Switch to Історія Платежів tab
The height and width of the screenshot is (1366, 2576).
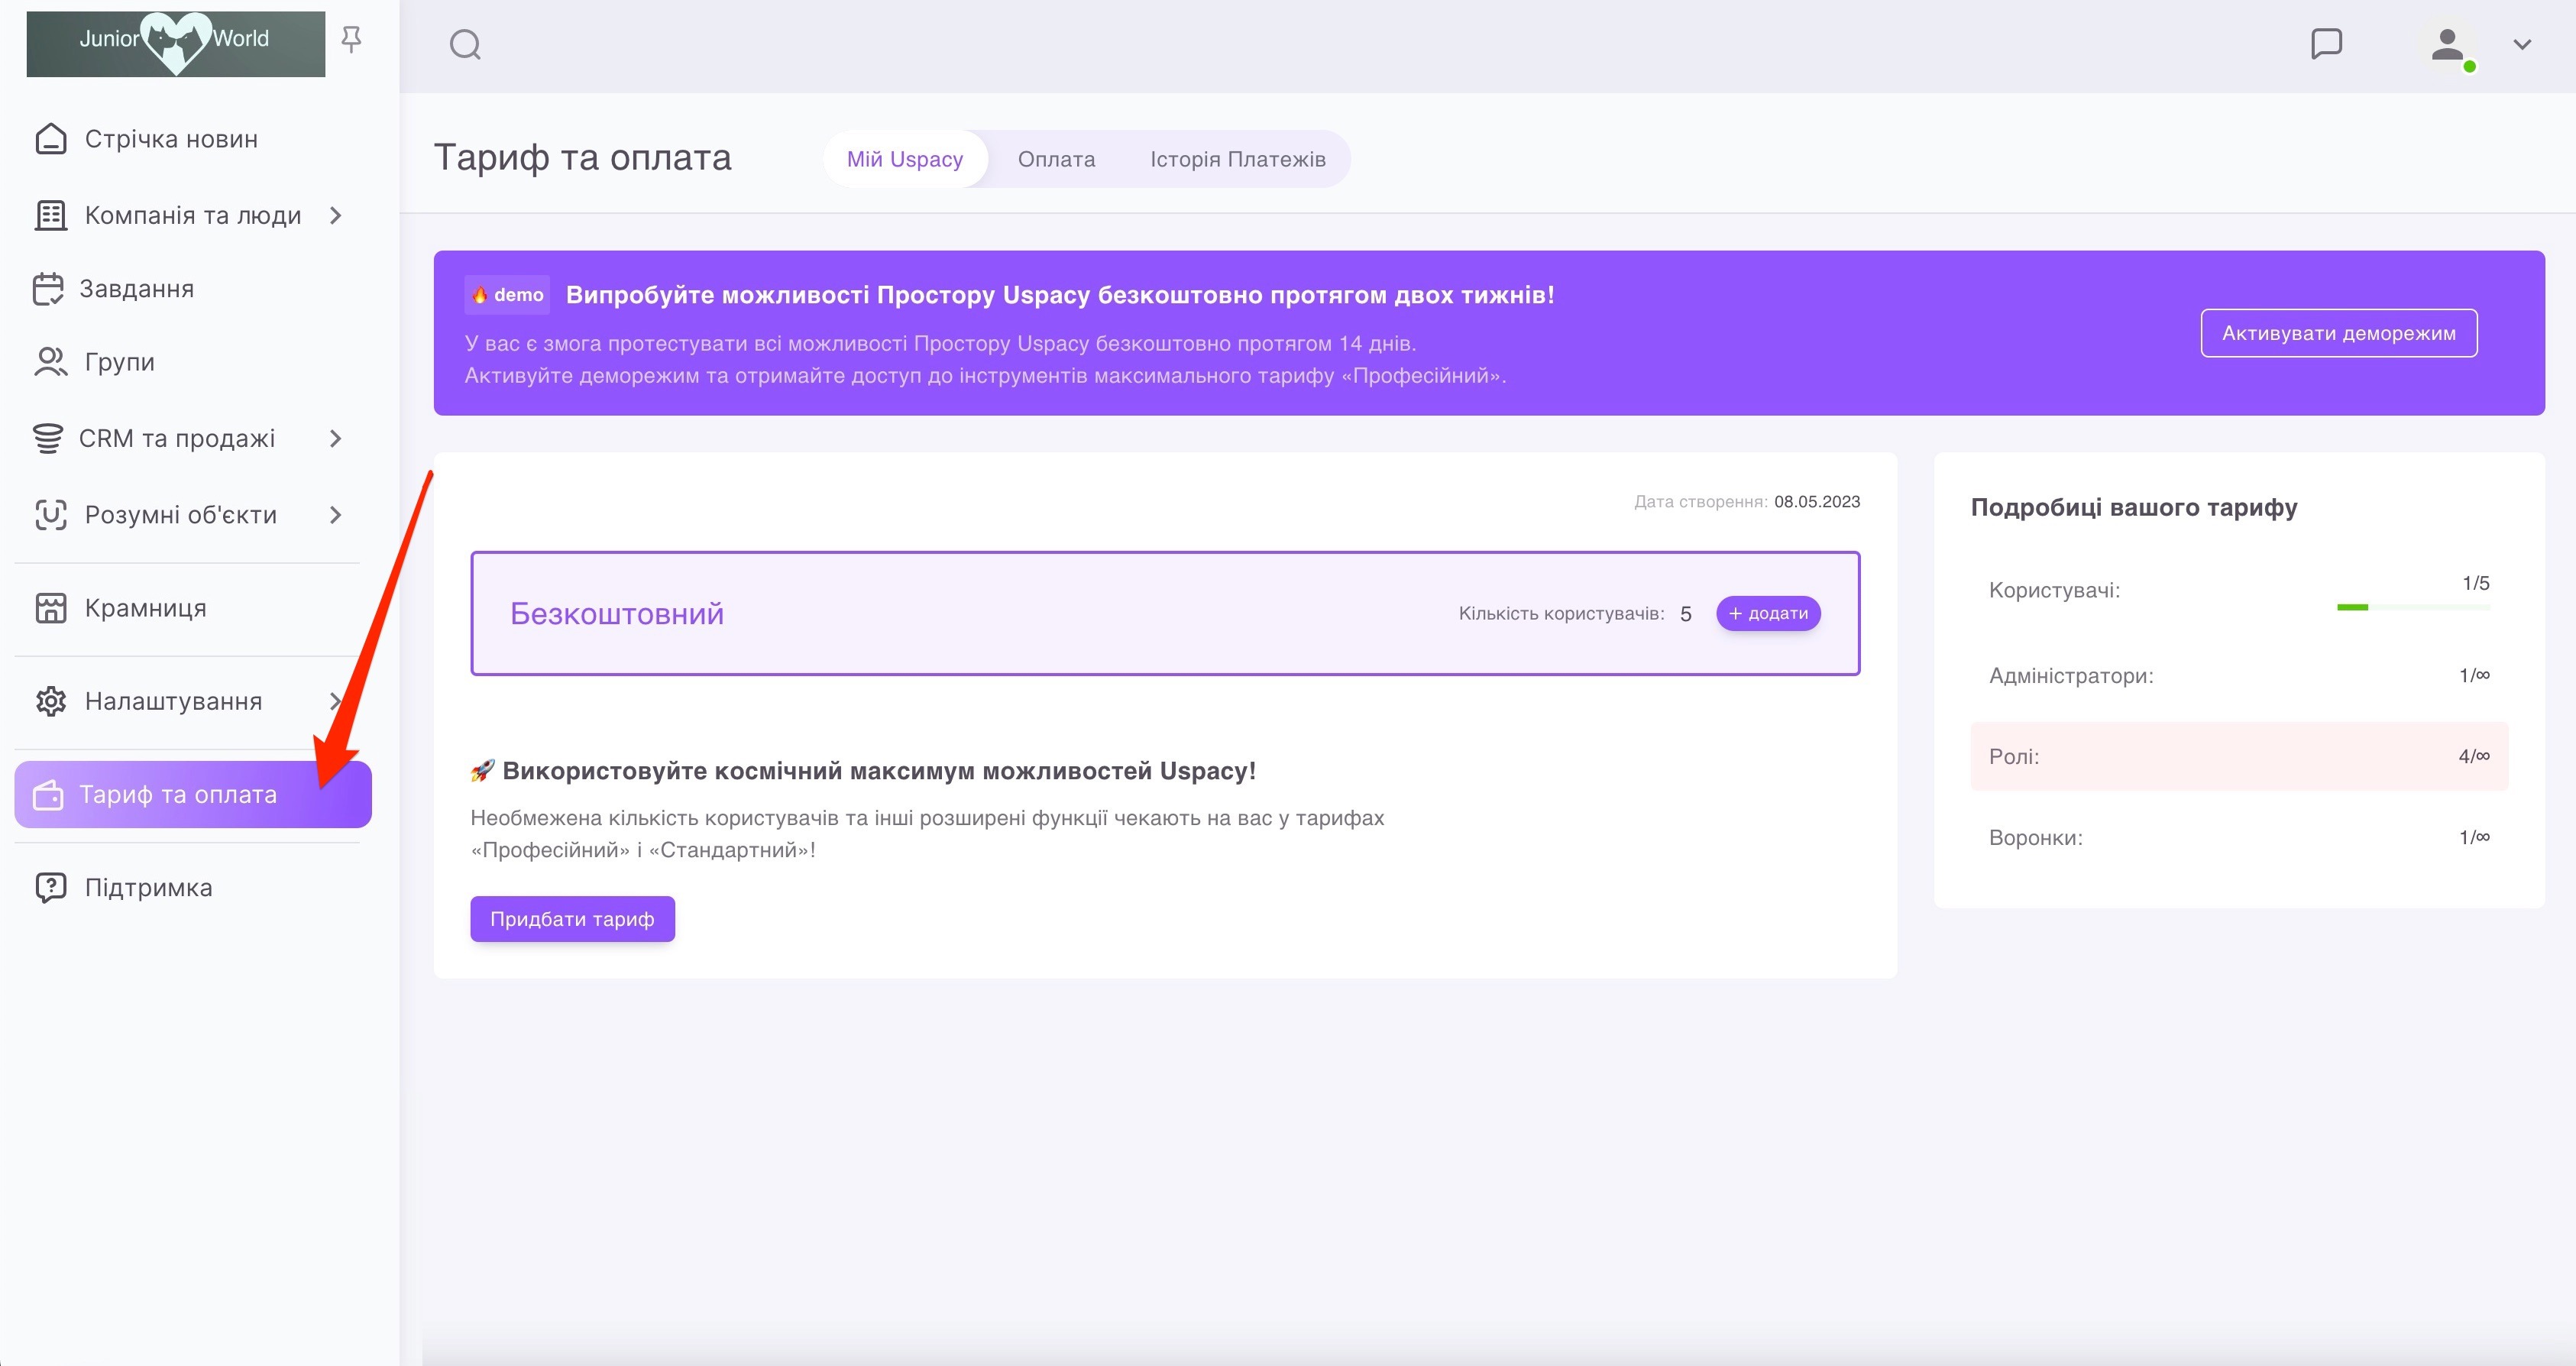(x=1237, y=159)
